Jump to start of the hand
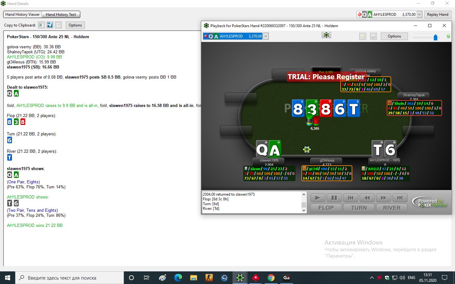The image size is (455, 284). pos(351,198)
